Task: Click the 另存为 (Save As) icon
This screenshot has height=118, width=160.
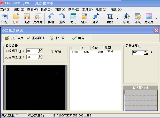Action: click(x=38, y=17)
